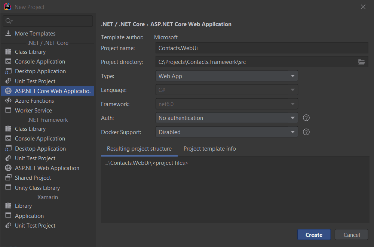Click the .NET / .NET Core breadcrumb
The width and height of the screenshot is (374, 247).
pos(123,24)
